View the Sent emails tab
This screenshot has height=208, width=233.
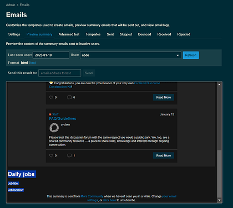[110, 34]
